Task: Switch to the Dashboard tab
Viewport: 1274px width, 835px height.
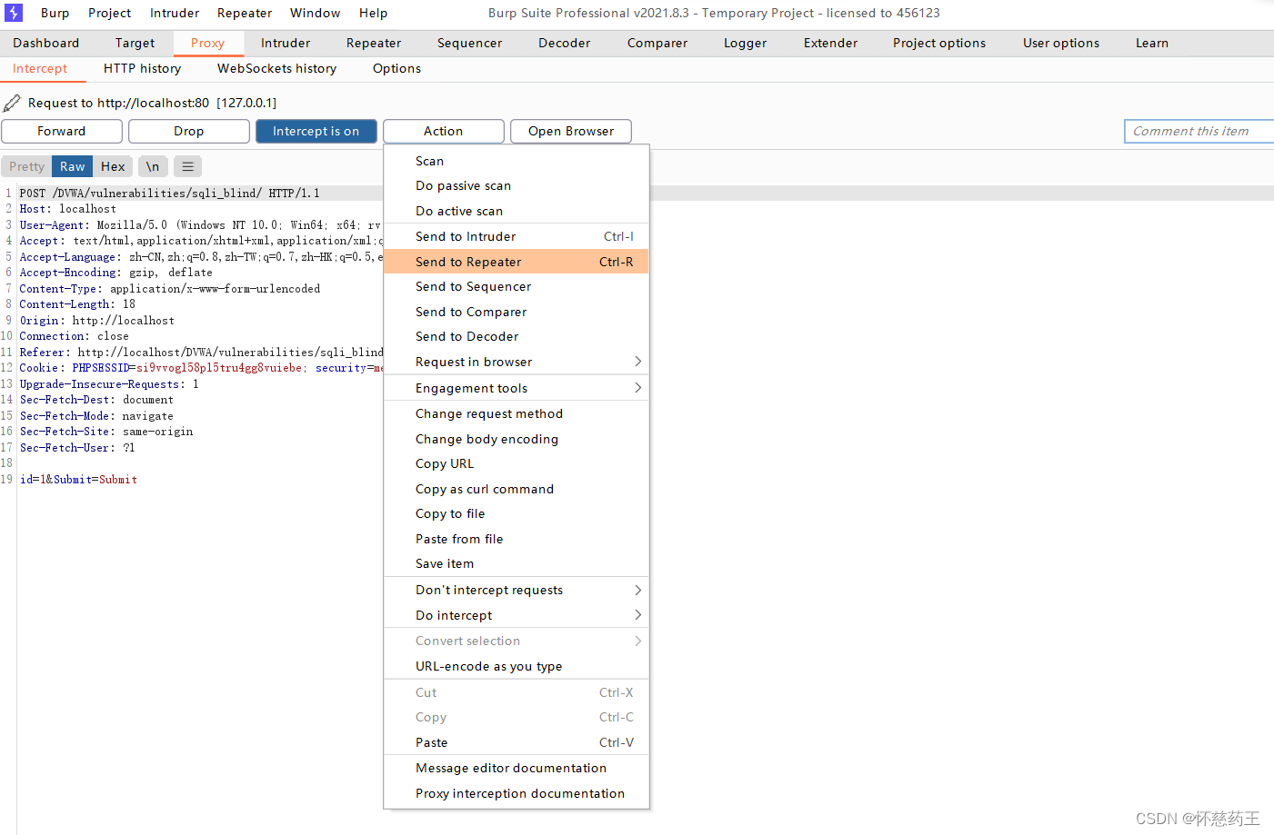Action: pos(46,43)
